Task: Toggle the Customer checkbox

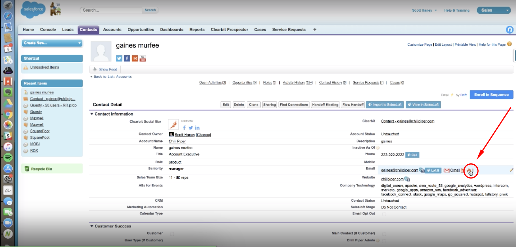Action: pos(172,234)
